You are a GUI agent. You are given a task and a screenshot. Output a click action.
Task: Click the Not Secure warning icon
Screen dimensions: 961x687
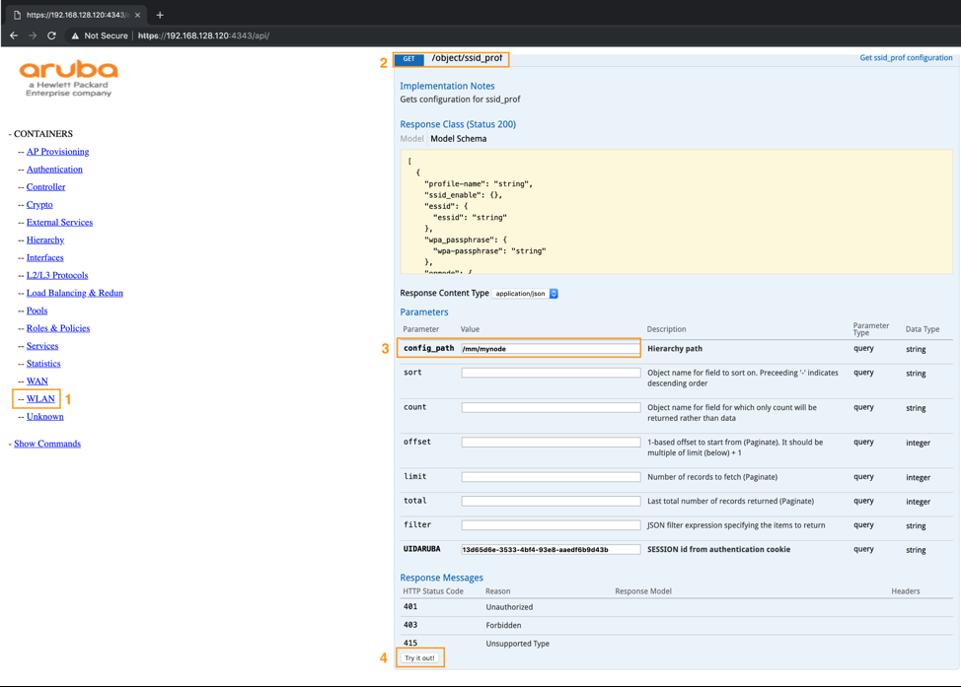click(x=75, y=35)
